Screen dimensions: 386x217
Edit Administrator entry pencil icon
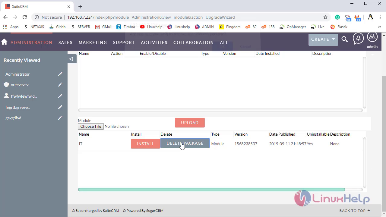pos(60,74)
